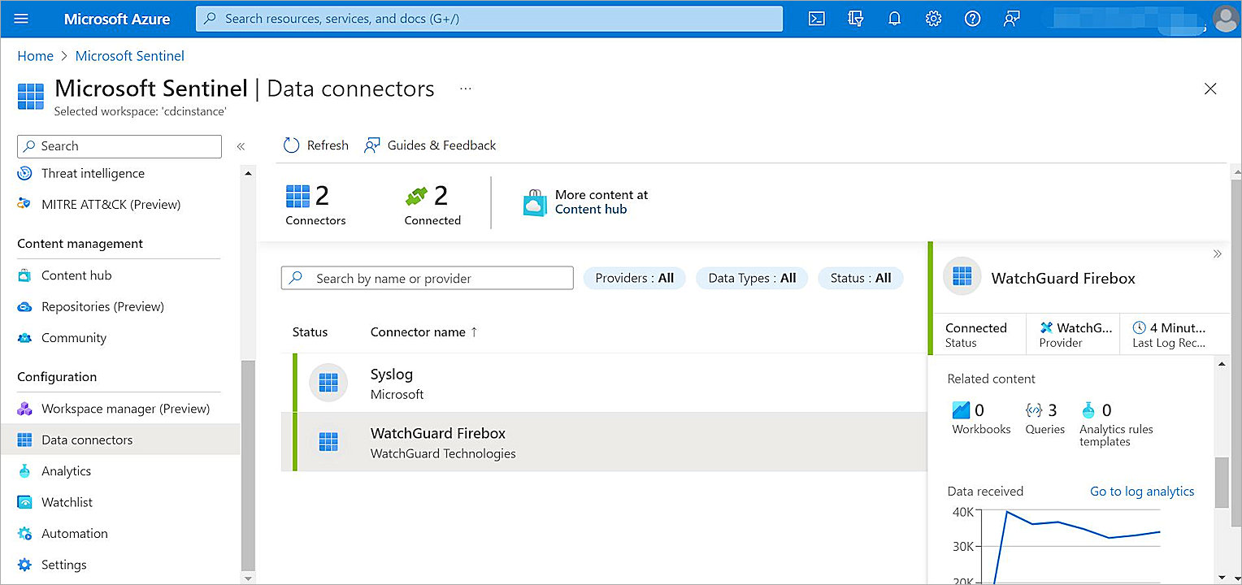Open the Providers: All filter
Viewport: 1242px width, 585px height.
pos(634,278)
